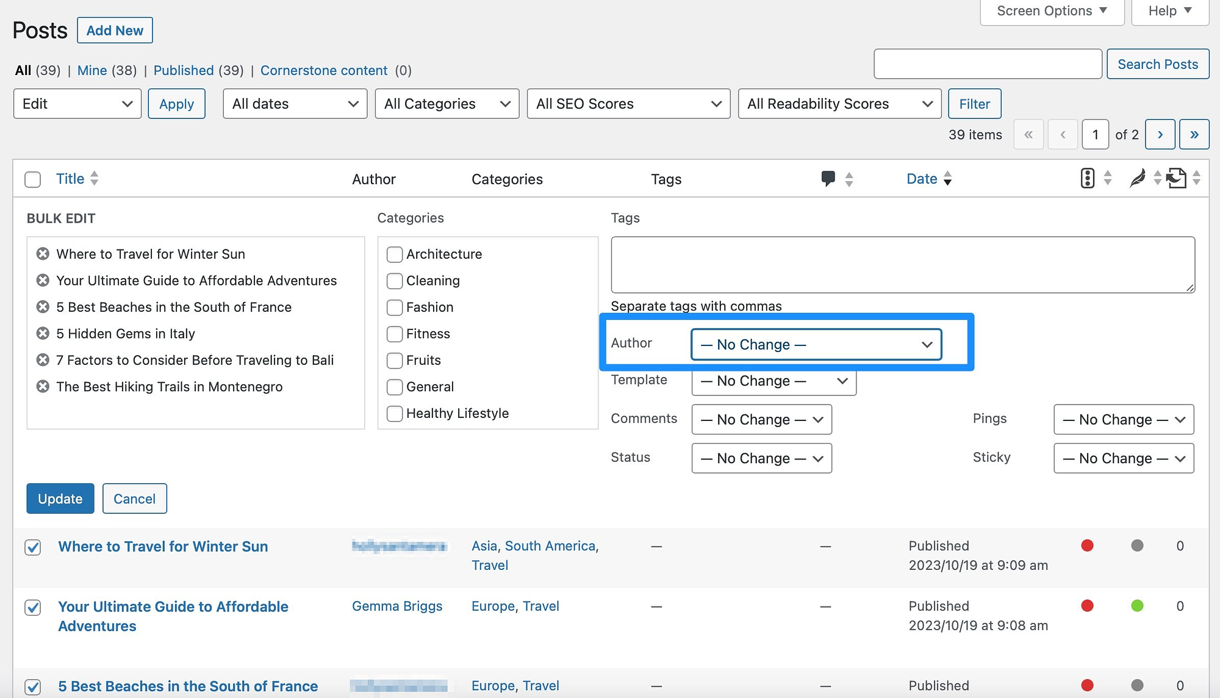Screen dimensions: 1220x698
Task: Expand the All SEO Scores dropdown
Action: [628, 104]
